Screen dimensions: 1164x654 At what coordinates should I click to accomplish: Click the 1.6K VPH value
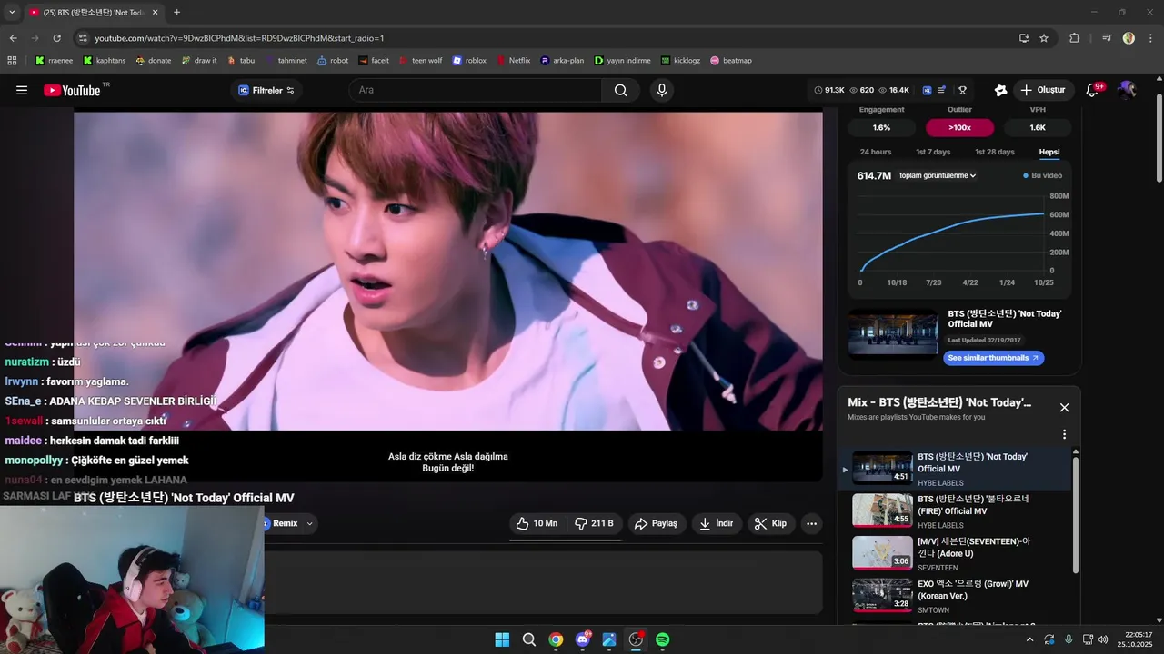point(1038,128)
